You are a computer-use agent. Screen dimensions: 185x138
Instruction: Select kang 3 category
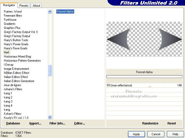pyautogui.click(x=8, y=101)
